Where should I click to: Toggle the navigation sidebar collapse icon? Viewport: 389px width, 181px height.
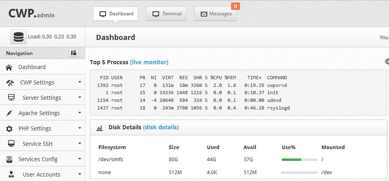(x=74, y=53)
